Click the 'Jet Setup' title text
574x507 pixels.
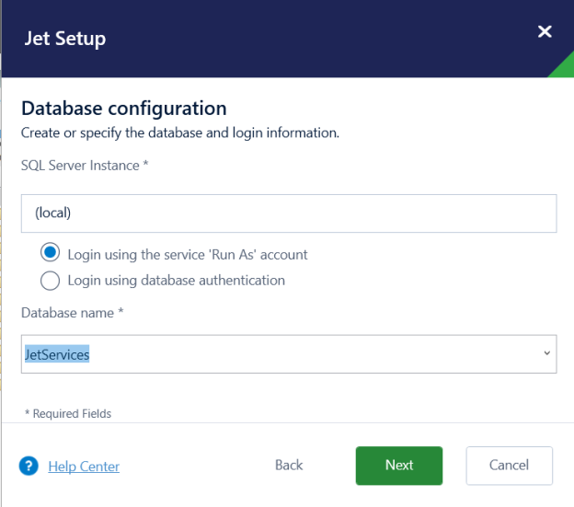pos(65,39)
